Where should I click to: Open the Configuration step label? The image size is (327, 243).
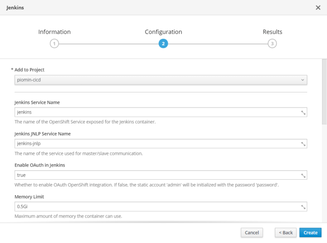[x=163, y=32]
